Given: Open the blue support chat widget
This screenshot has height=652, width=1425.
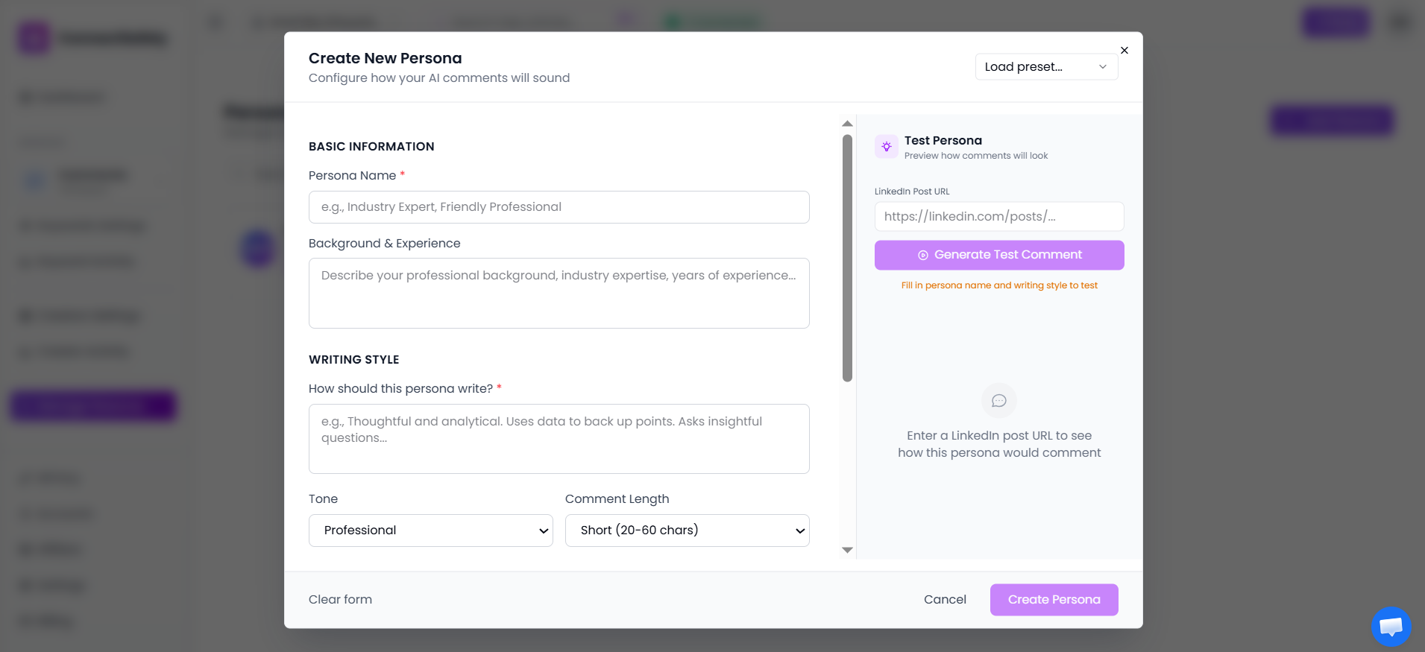Looking at the screenshot, I should tap(1391, 627).
